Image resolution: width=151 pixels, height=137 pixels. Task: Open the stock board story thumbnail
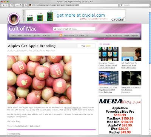108,78
